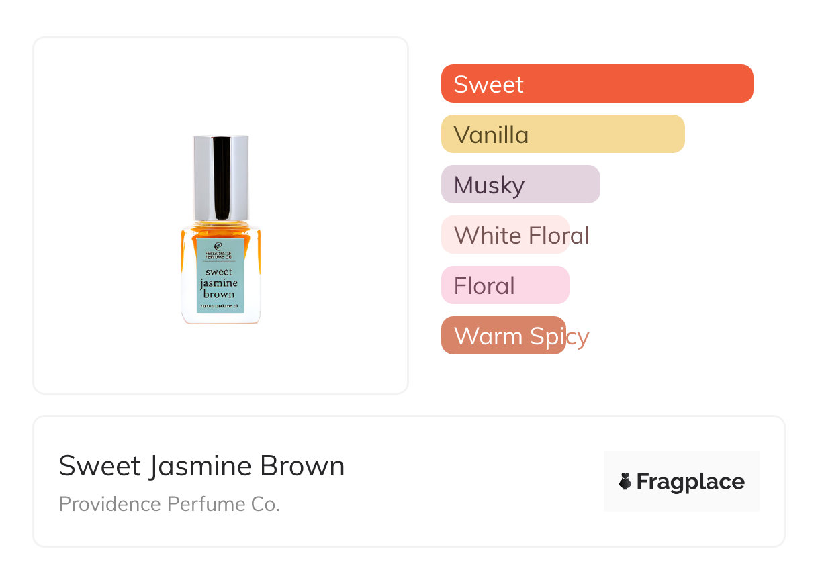Click the word "Brown" in the fragrance title
Screen dimensions: 818x580
pos(302,466)
